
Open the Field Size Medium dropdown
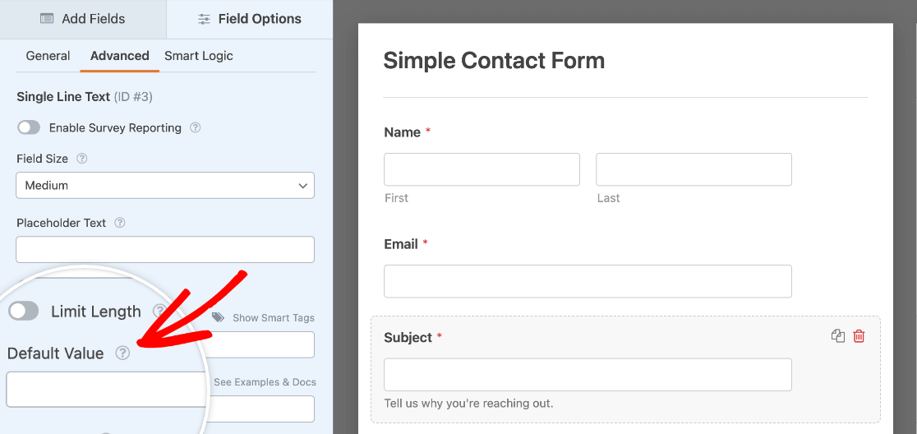(x=165, y=186)
